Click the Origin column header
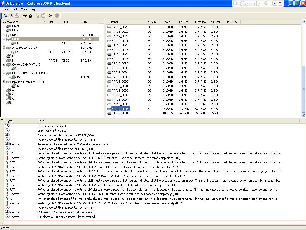The height and width of the screenshot is (230, 306). click(153, 22)
